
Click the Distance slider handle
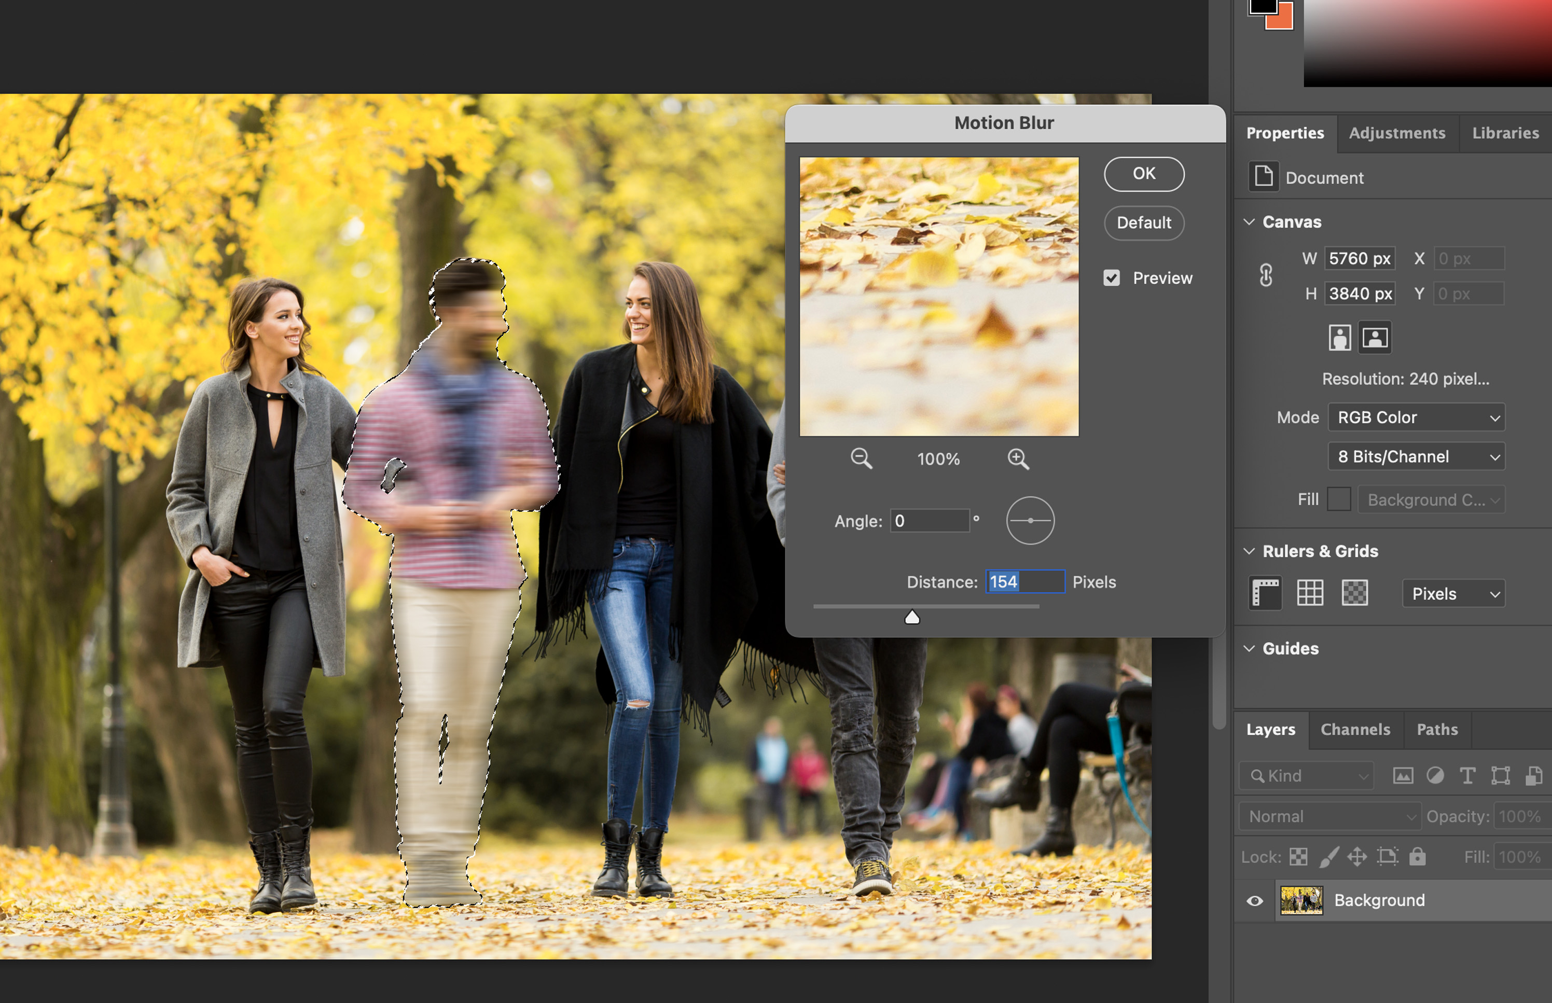click(912, 618)
